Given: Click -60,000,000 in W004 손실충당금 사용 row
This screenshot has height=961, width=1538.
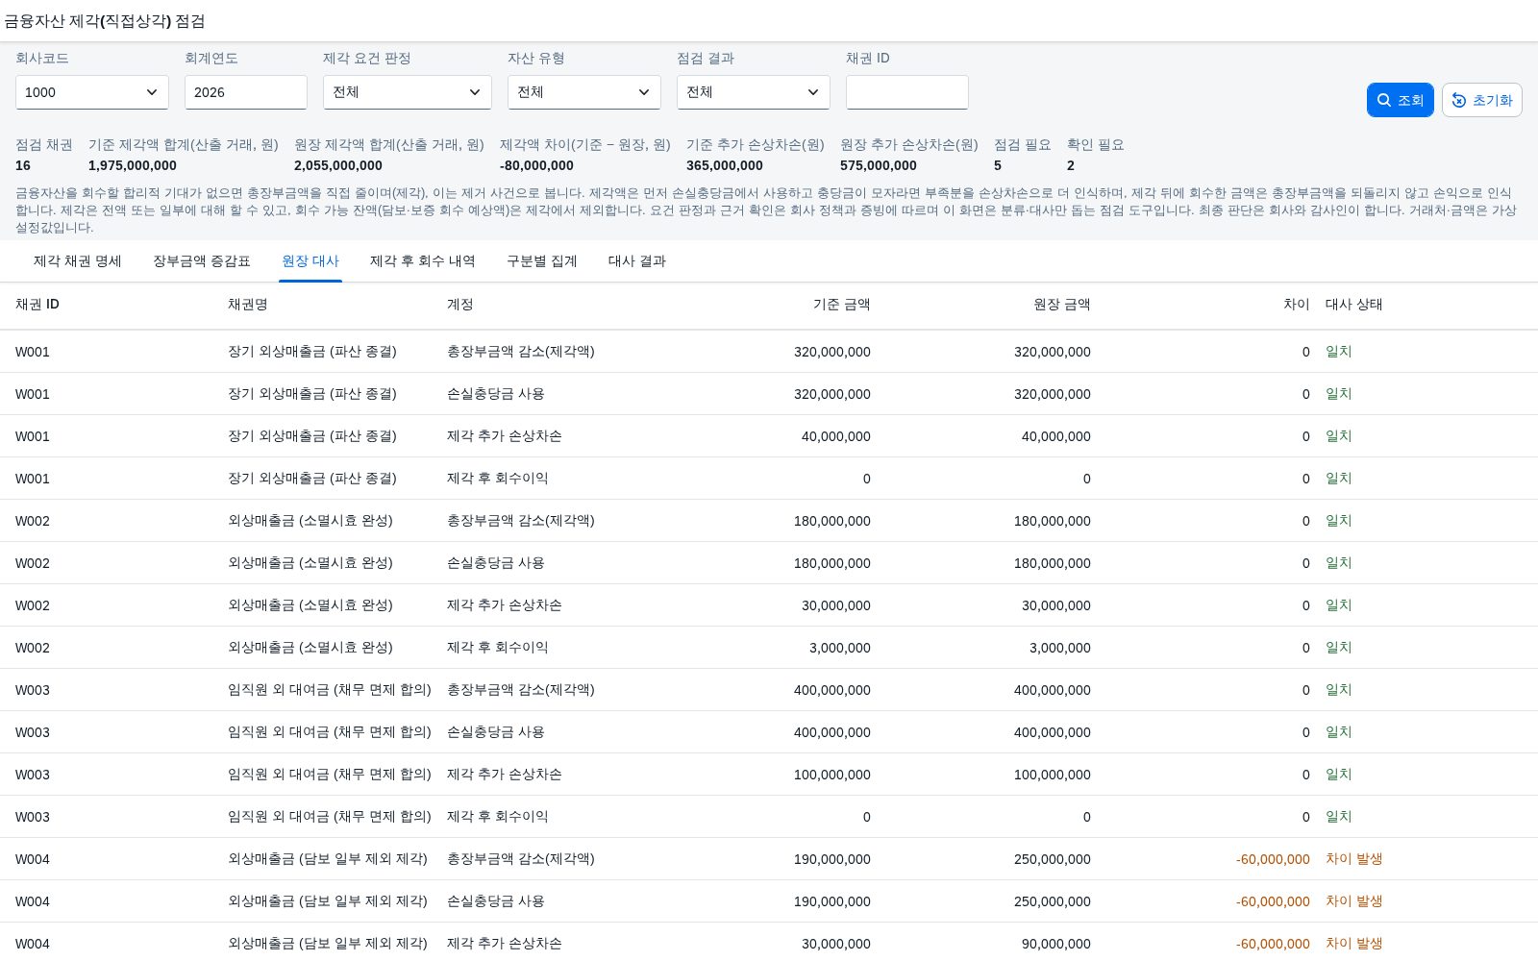Looking at the screenshot, I should point(1273,901).
